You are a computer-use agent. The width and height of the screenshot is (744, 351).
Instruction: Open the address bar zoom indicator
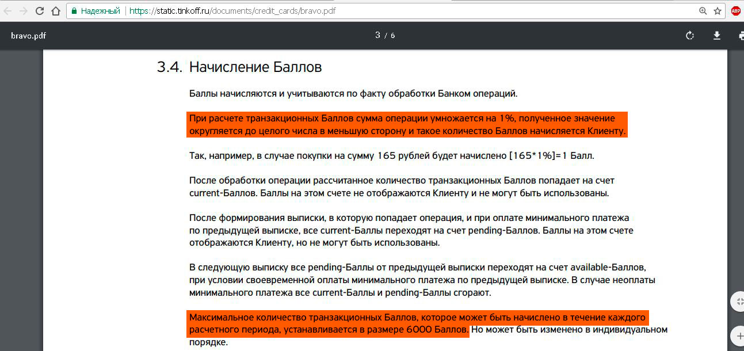tap(703, 11)
